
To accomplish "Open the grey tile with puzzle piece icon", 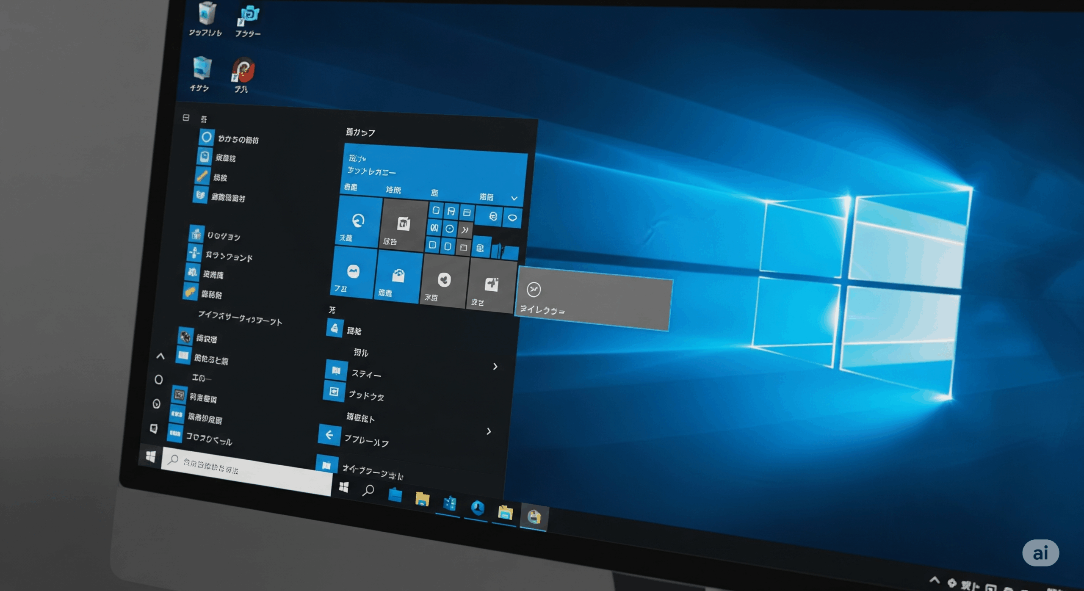I will click(x=491, y=285).
